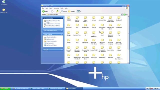Open the Tools menu
Viewport: 160px width, 90px height.
[62, 8]
